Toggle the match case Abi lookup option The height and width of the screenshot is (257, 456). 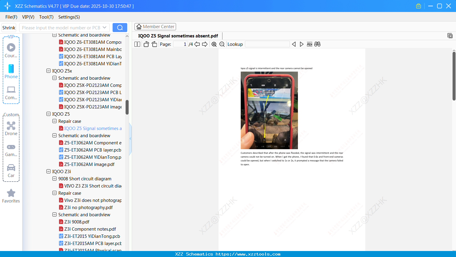point(309,44)
